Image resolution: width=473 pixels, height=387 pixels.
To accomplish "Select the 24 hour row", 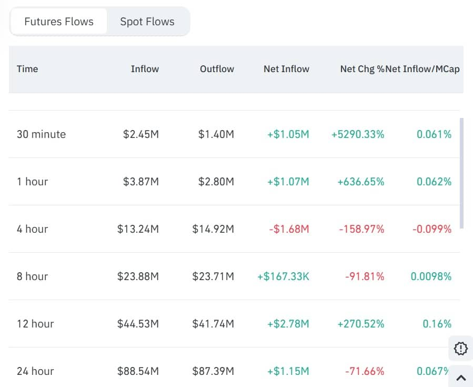I will [x=35, y=371].
